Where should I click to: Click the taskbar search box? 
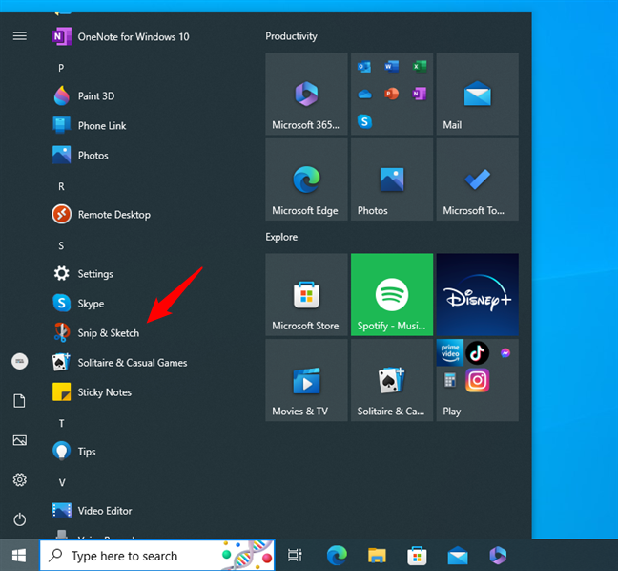[156, 555]
